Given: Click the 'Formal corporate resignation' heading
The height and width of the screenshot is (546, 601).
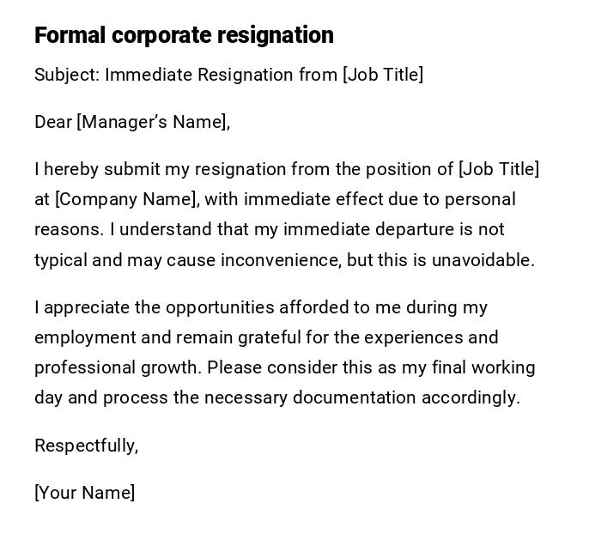Looking at the screenshot, I should click(x=184, y=35).
